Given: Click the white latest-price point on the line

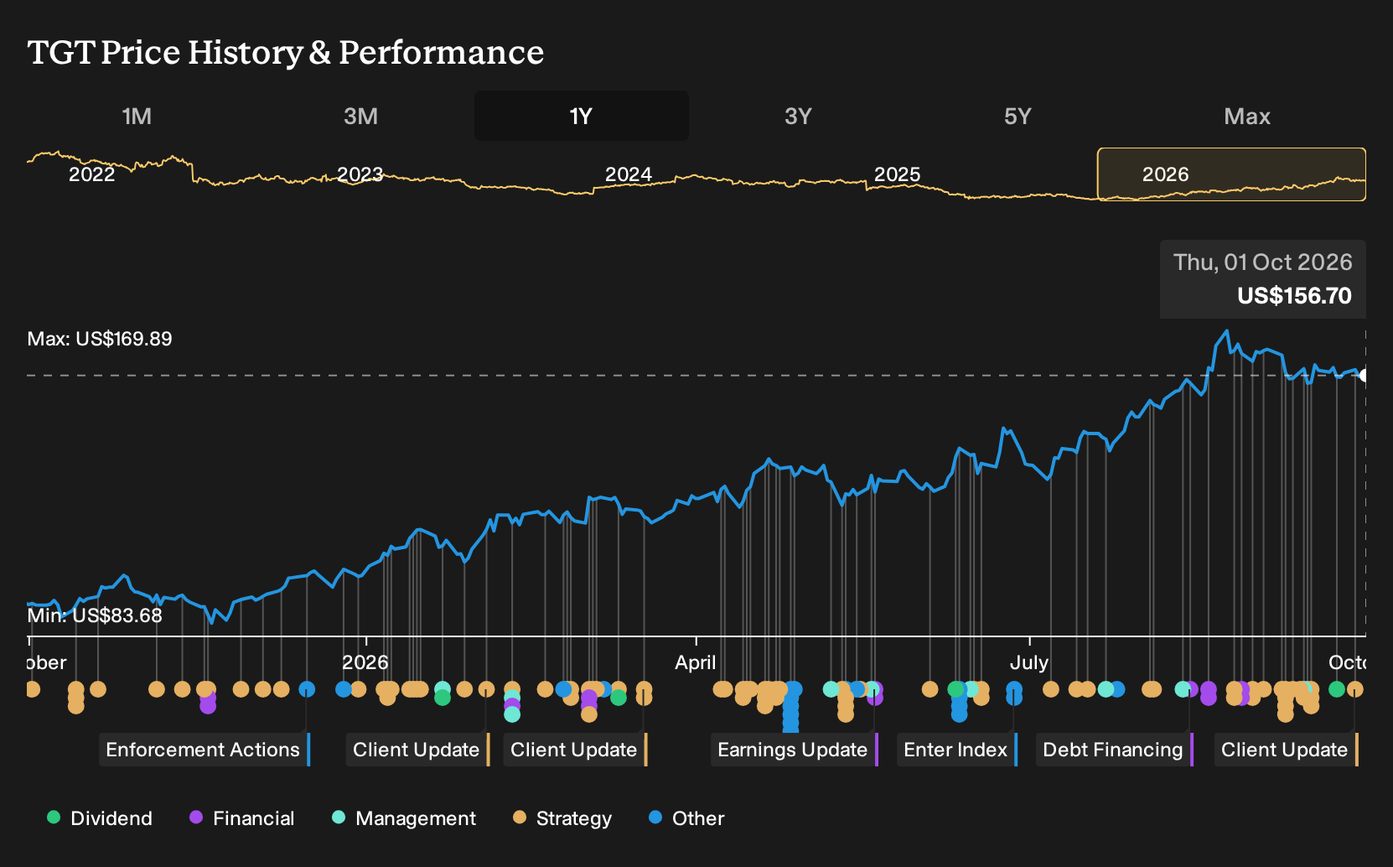Looking at the screenshot, I should coord(1365,376).
